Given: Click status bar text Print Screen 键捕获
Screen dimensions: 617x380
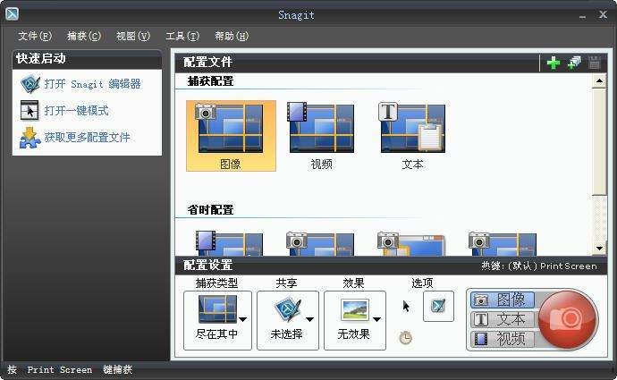Looking at the screenshot, I should (x=80, y=370).
